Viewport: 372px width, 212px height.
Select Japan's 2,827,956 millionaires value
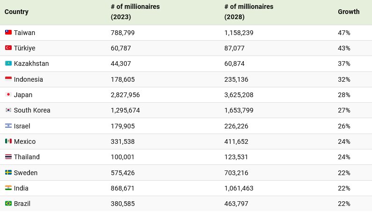[x=125, y=95]
